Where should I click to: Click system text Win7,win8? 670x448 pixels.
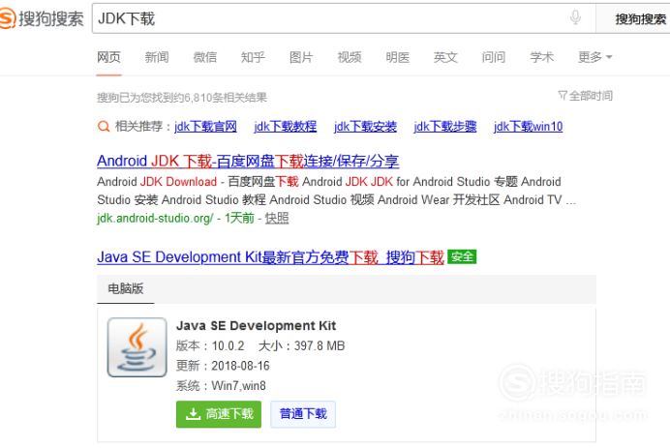[238, 386]
